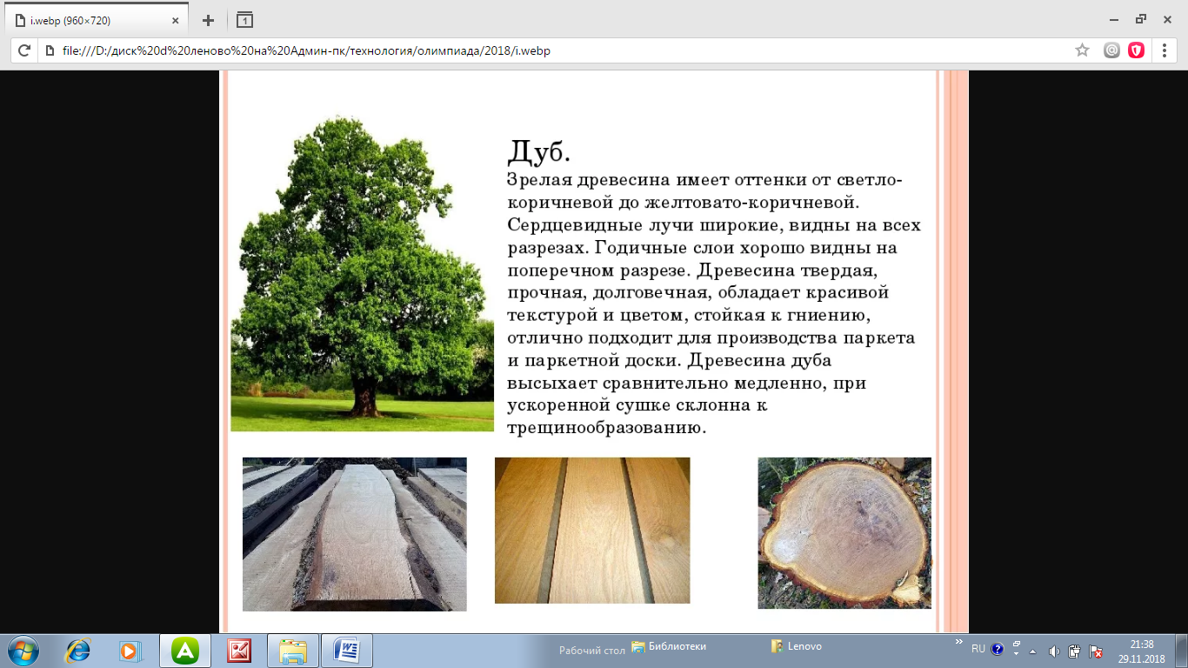Open the Mail.ru @ extension icon
The width and height of the screenshot is (1188, 668).
pos(1111,50)
